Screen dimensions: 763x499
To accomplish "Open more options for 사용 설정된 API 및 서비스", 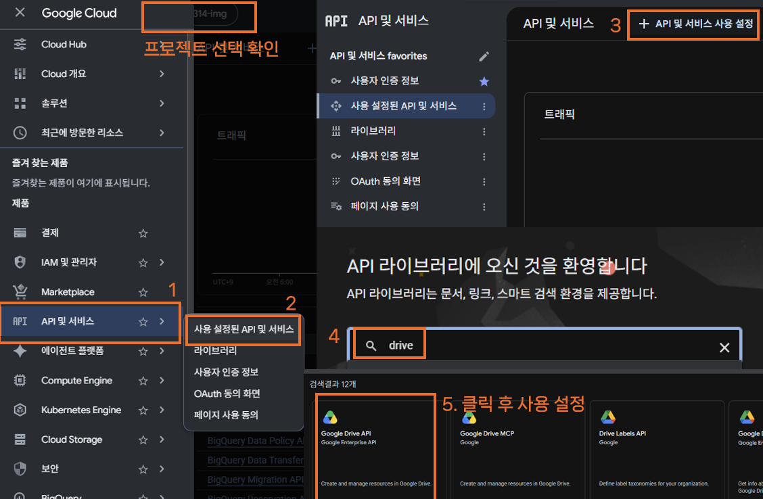I will pyautogui.click(x=484, y=107).
